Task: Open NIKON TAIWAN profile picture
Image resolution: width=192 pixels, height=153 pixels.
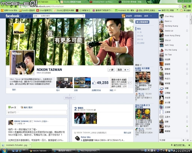Action: click(x=22, y=62)
